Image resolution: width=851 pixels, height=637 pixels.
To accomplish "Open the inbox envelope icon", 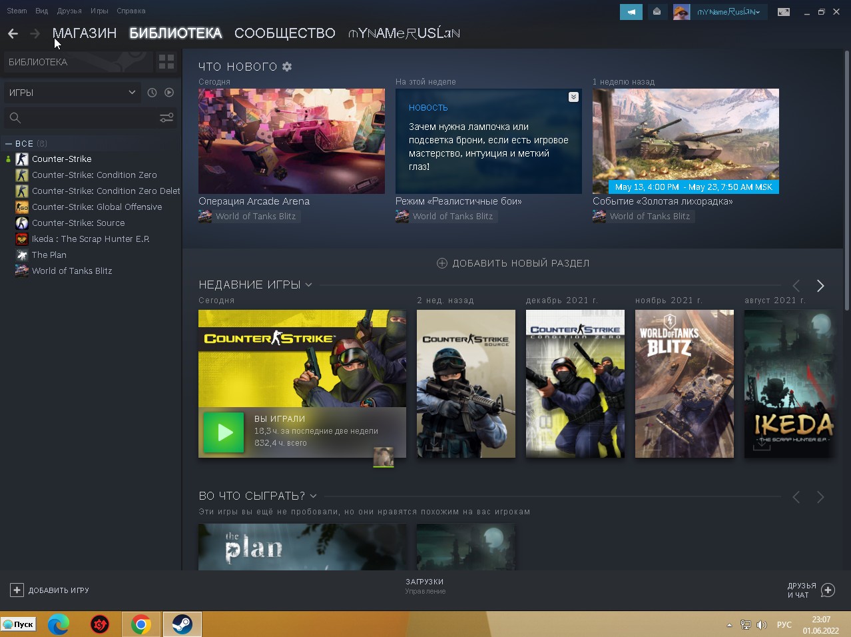I will pos(657,12).
